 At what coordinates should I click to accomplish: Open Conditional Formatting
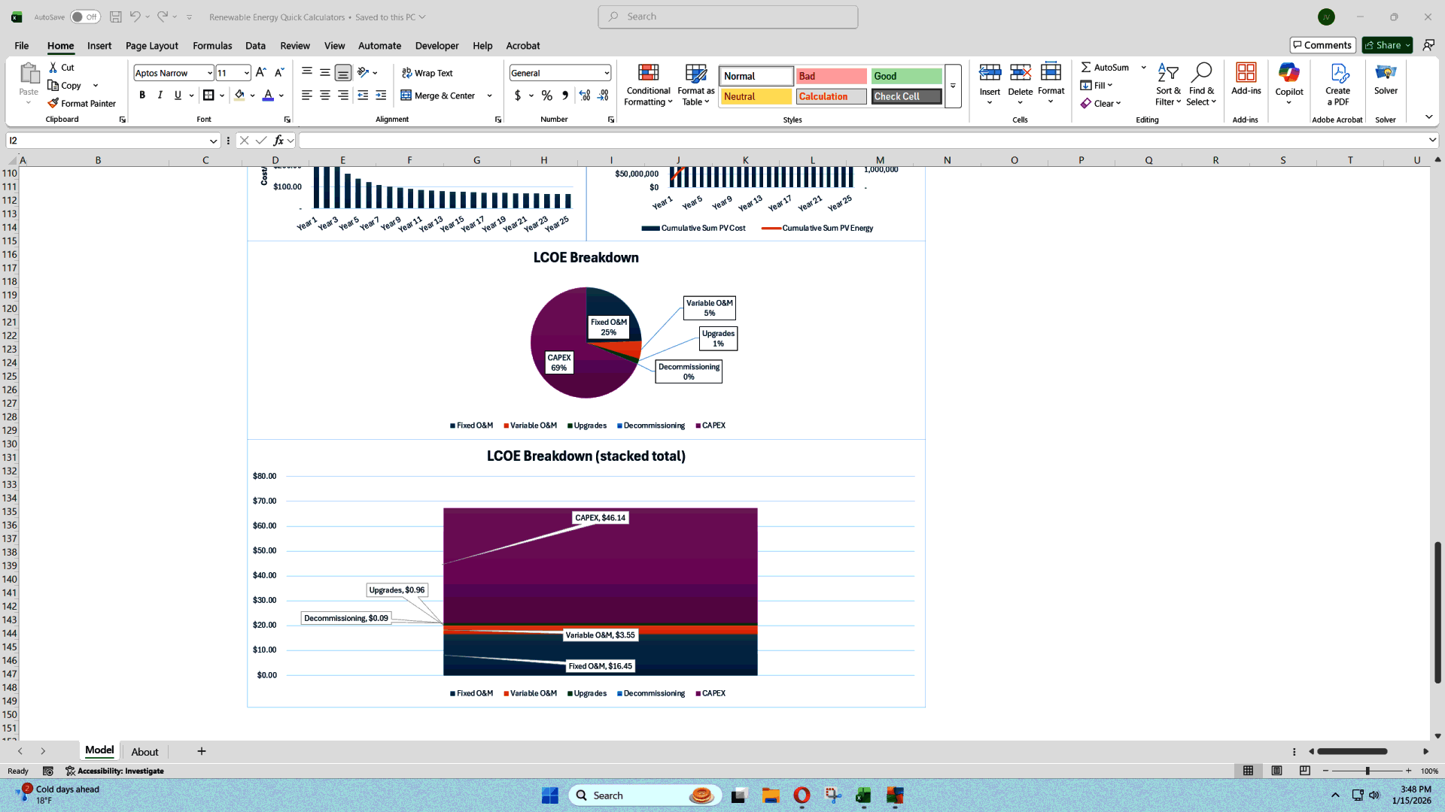[648, 84]
